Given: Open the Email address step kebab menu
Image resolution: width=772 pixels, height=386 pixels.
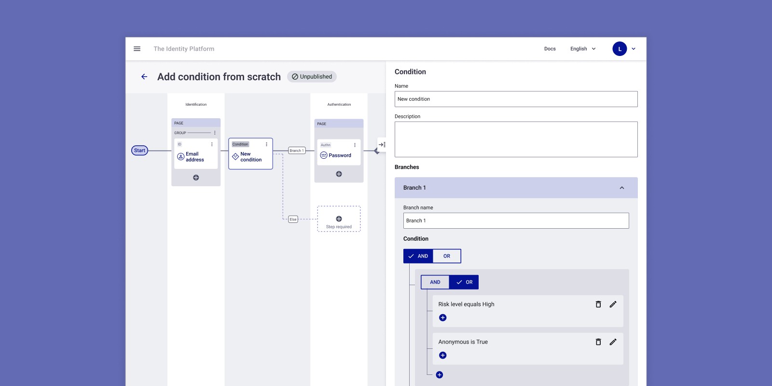Looking at the screenshot, I should pyautogui.click(x=212, y=144).
